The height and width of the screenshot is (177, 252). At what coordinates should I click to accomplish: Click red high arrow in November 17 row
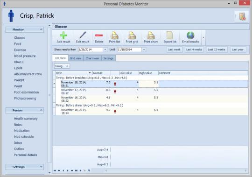(115, 92)
